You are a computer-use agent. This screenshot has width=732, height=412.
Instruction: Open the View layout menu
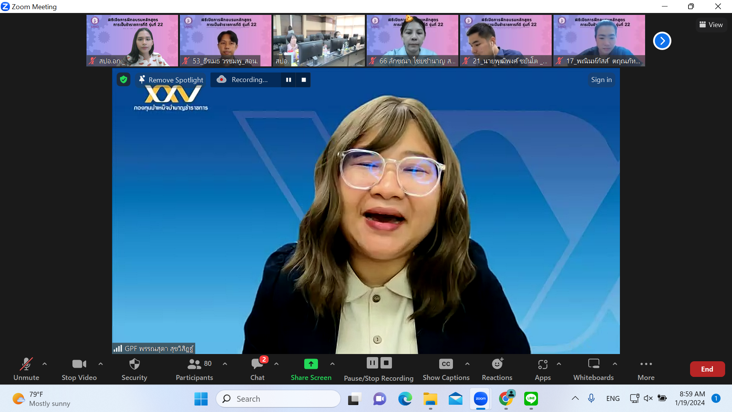(711, 25)
